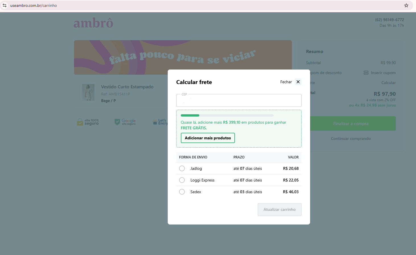Click the coupon ticket icon

tap(366, 73)
